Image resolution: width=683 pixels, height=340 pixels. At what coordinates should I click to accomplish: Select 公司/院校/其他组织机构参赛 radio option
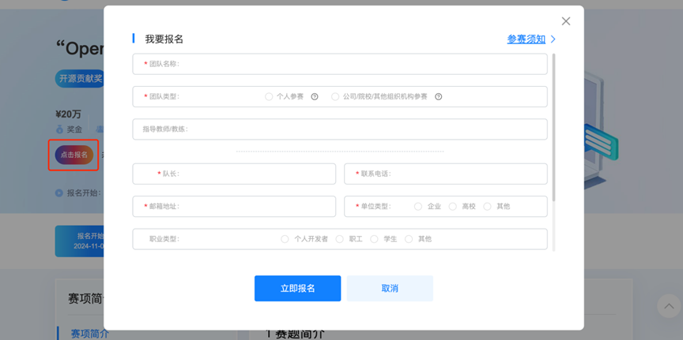[335, 97]
